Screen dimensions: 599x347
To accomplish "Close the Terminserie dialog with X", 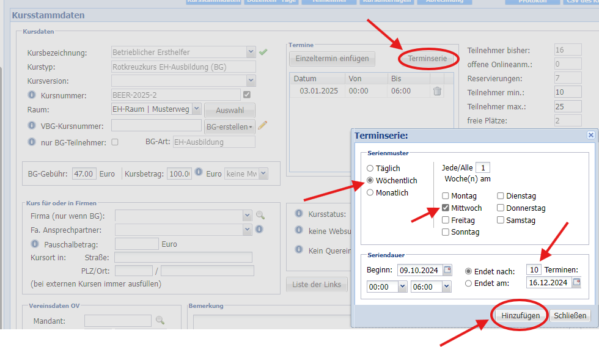I will [x=590, y=135].
